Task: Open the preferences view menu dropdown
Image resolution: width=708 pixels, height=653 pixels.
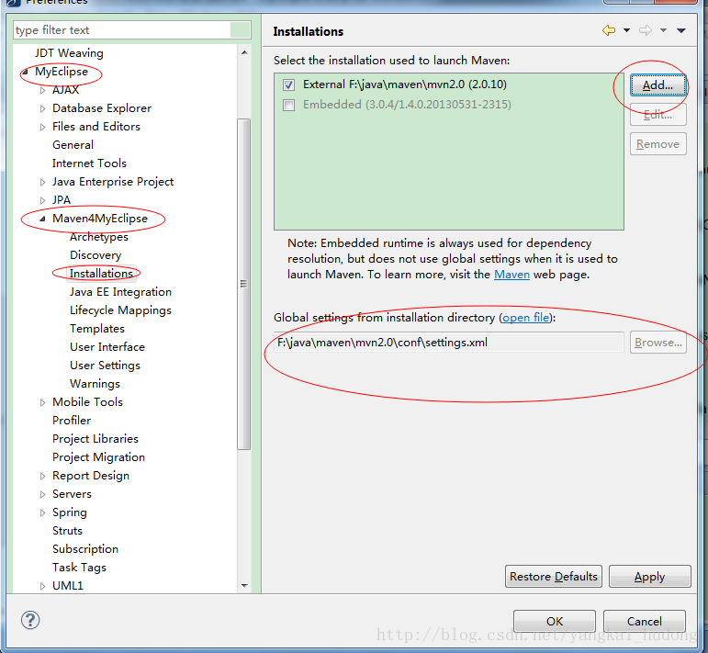Action: coord(681,30)
